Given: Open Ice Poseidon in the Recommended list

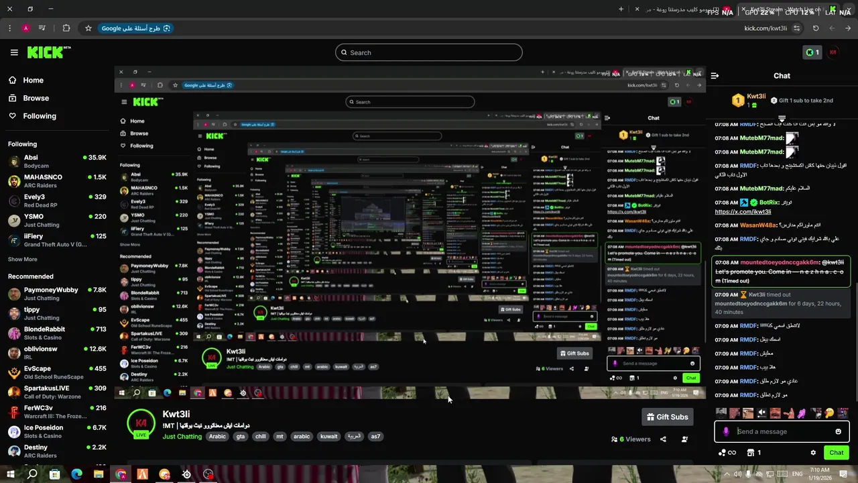Looking at the screenshot, I should tap(57, 431).
